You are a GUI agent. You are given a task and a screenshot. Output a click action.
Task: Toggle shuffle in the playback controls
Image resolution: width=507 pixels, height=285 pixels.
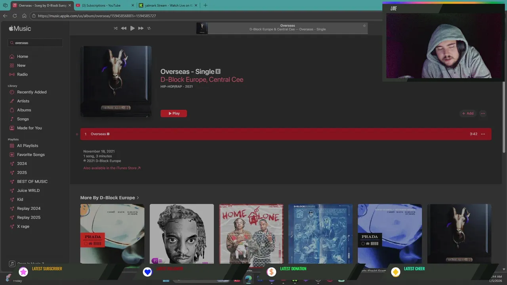point(116,28)
